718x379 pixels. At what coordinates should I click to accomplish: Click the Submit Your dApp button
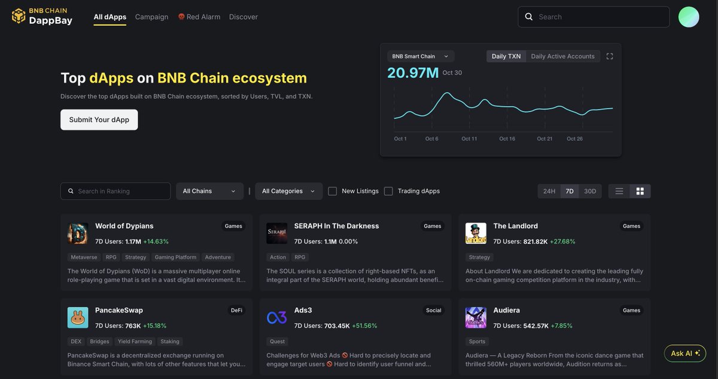click(99, 120)
